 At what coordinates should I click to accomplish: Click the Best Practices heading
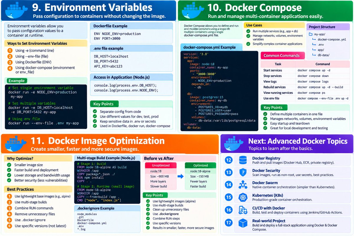click(x=20, y=189)
